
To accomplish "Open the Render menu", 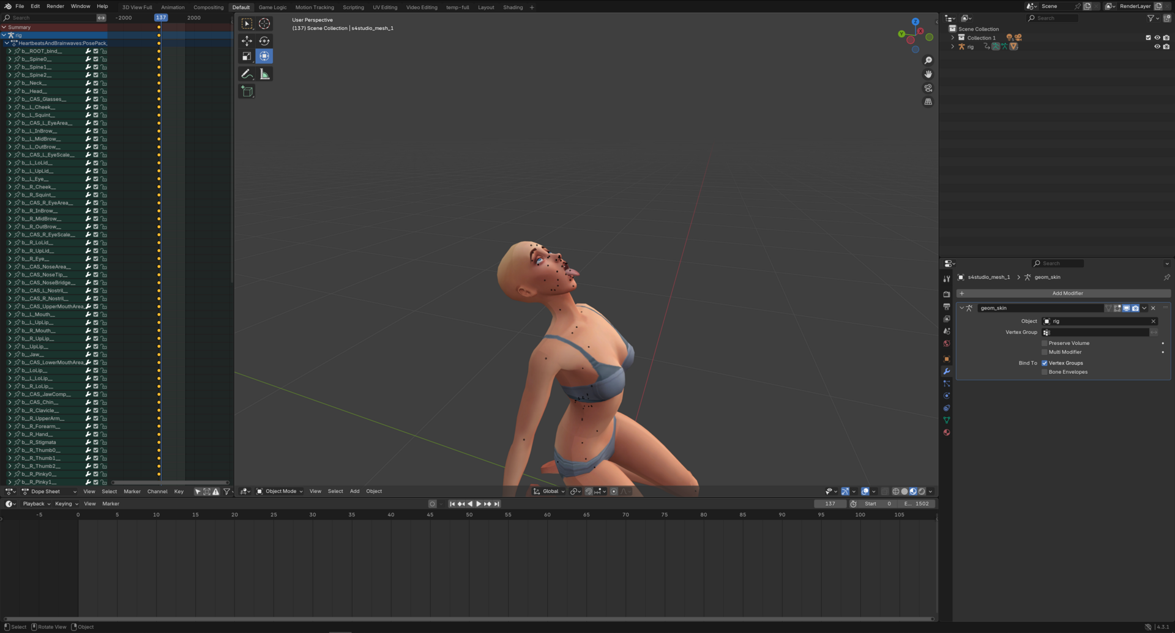I will coord(55,6).
